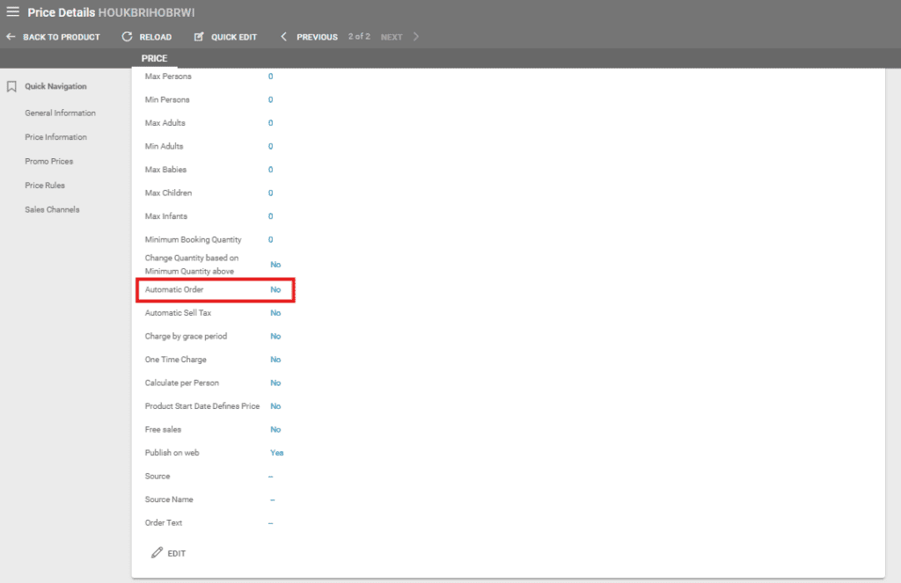901x583 pixels.
Task: Click the Quick Edit pencil-square icon
Action: 199,37
